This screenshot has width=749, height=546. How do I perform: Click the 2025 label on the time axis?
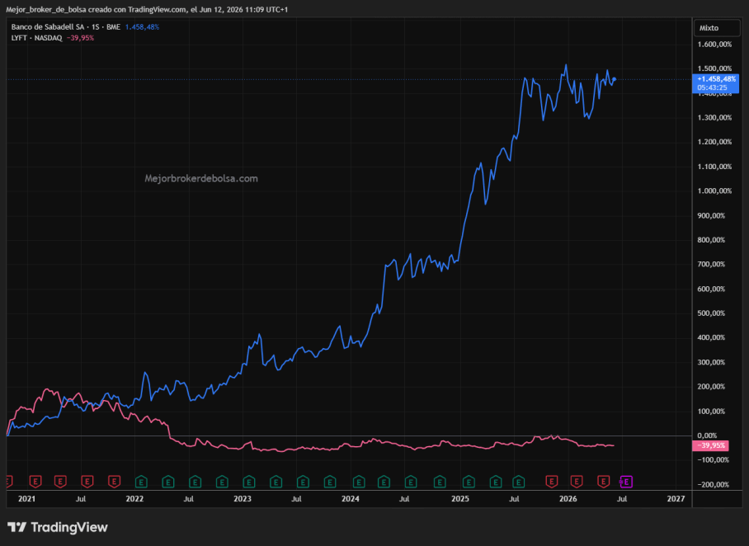pyautogui.click(x=460, y=499)
